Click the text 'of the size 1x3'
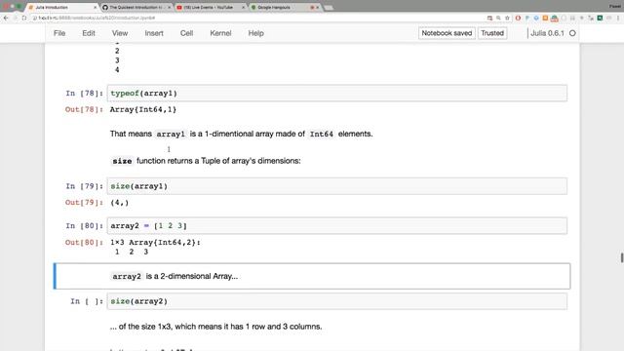This screenshot has height=351, width=624. 144,327
